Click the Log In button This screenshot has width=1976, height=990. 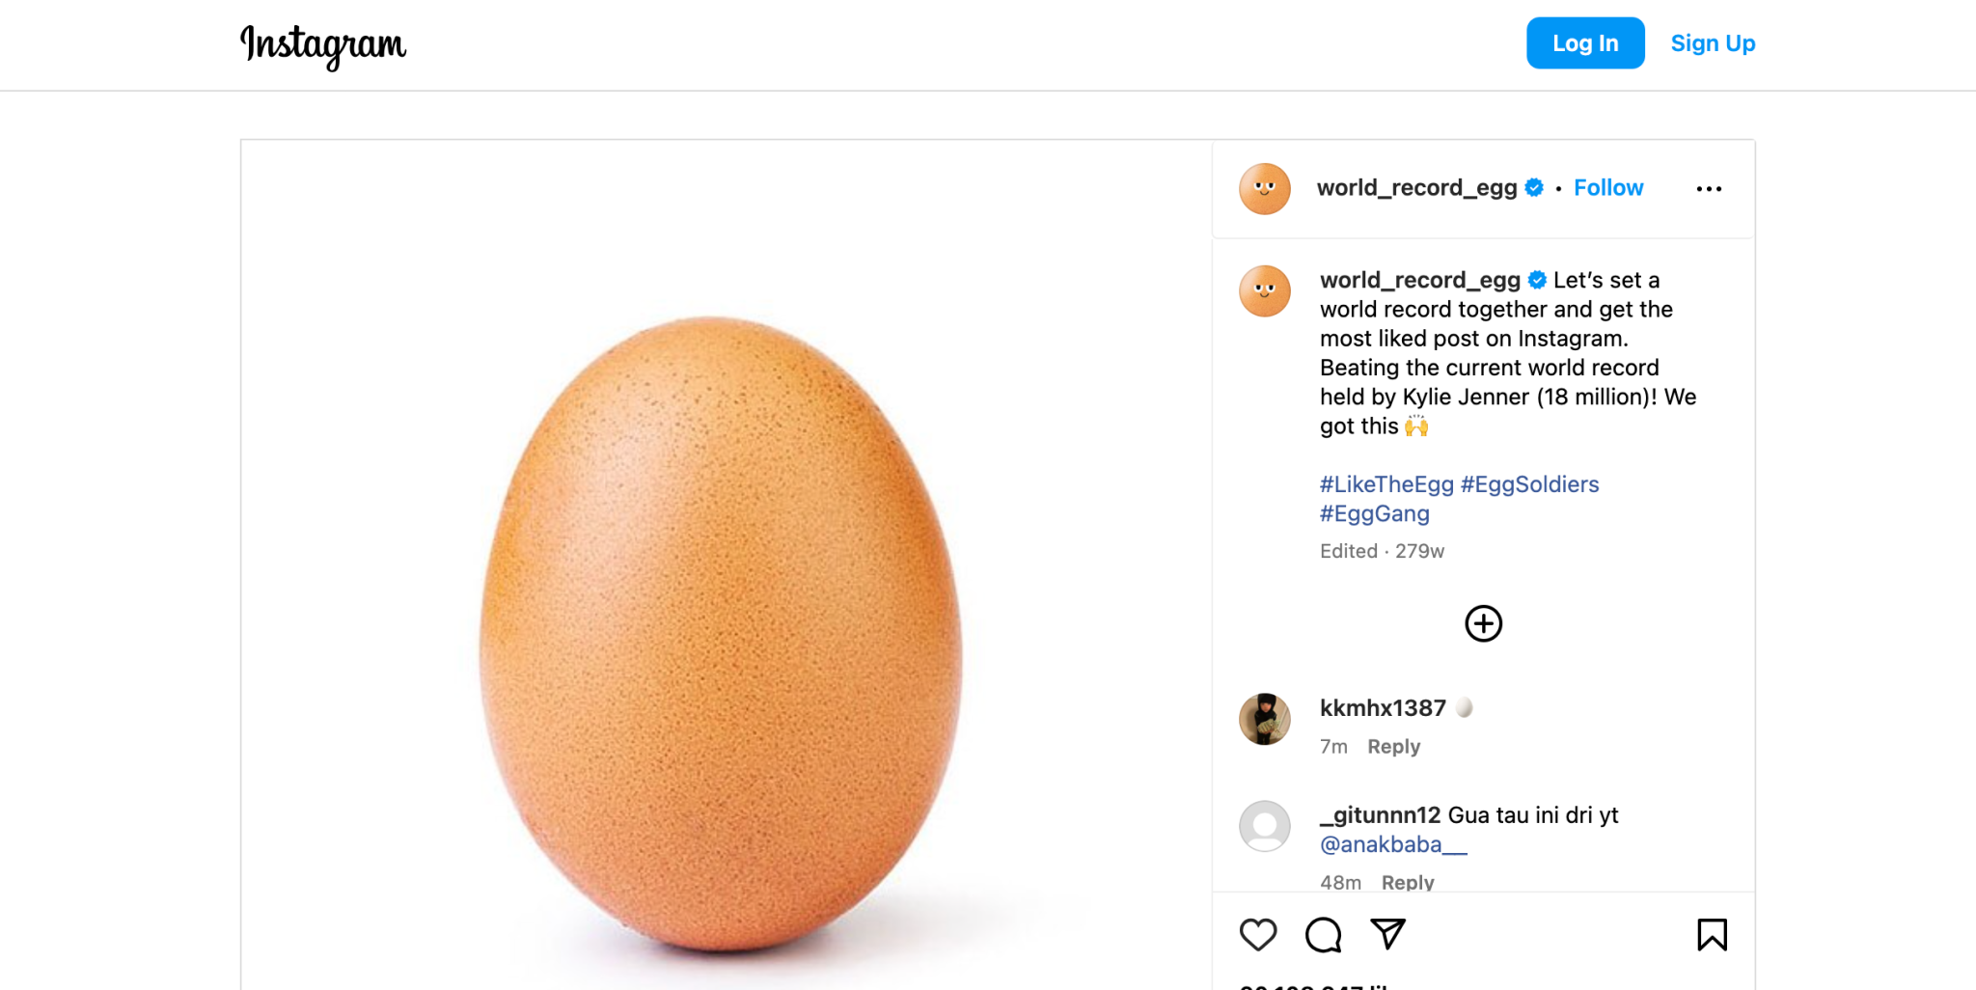1584,43
